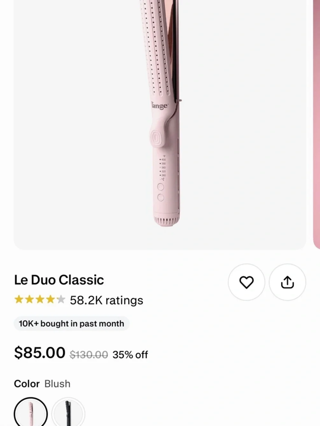Tap the 35% off discount label
320x426 pixels.
[x=130, y=354]
